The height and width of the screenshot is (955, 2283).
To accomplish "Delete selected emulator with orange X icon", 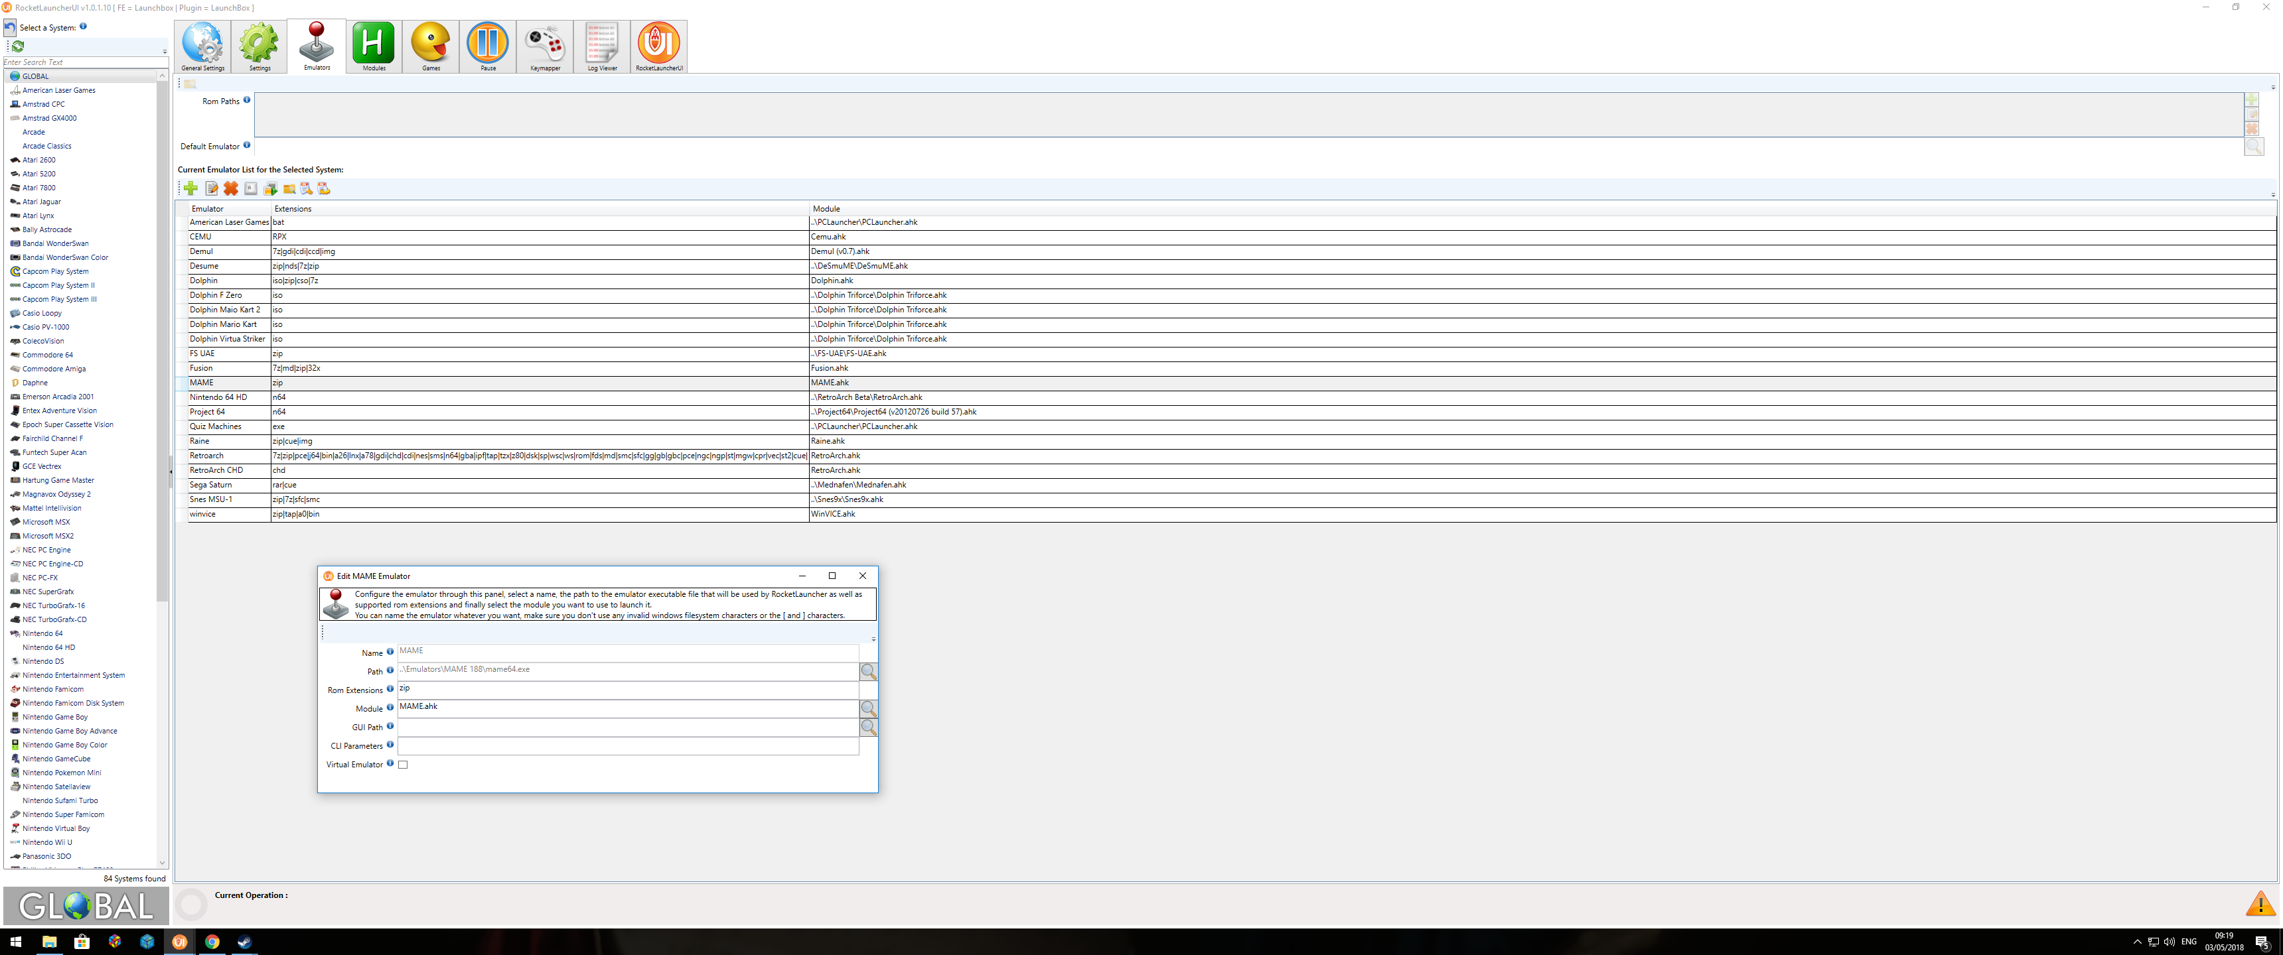I will [x=230, y=188].
